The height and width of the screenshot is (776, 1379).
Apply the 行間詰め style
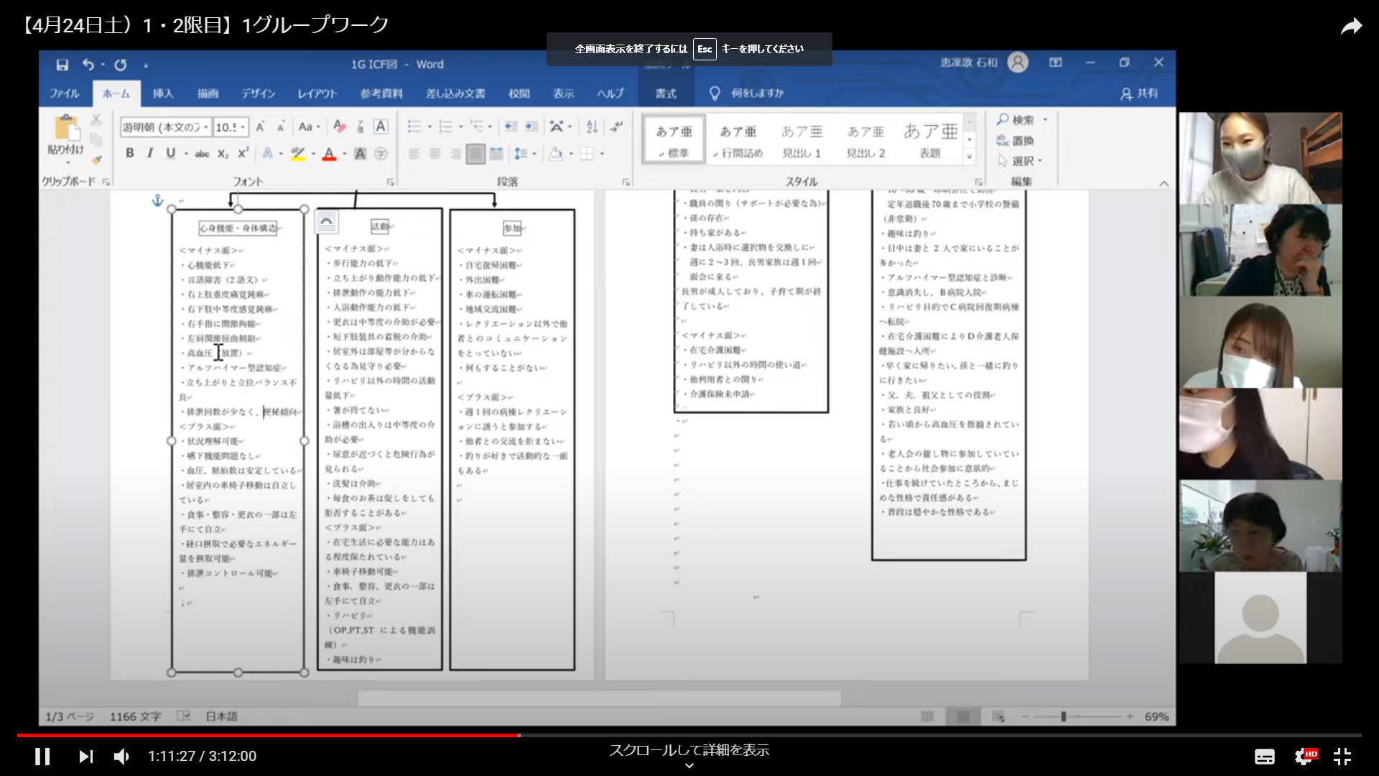(738, 141)
